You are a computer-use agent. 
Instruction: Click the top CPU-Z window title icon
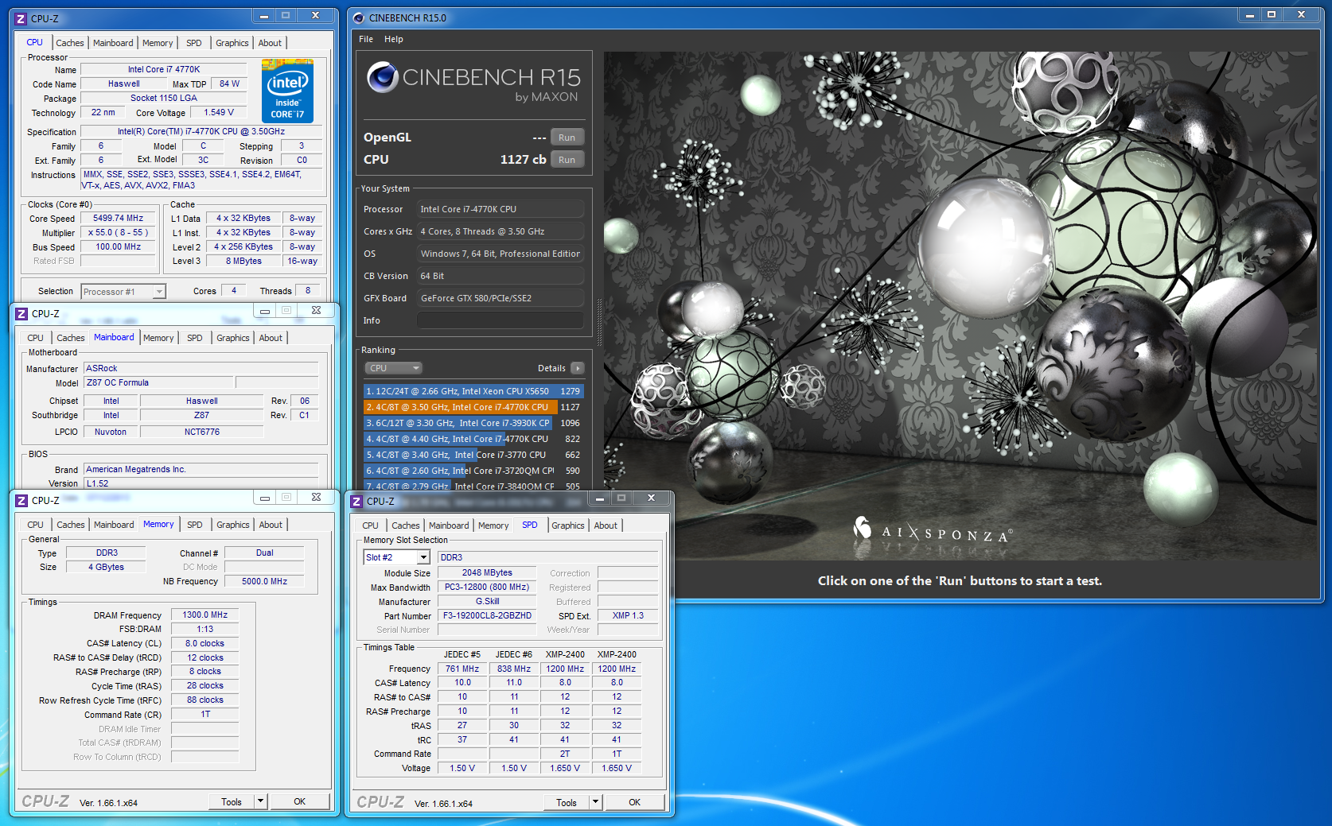(21, 18)
